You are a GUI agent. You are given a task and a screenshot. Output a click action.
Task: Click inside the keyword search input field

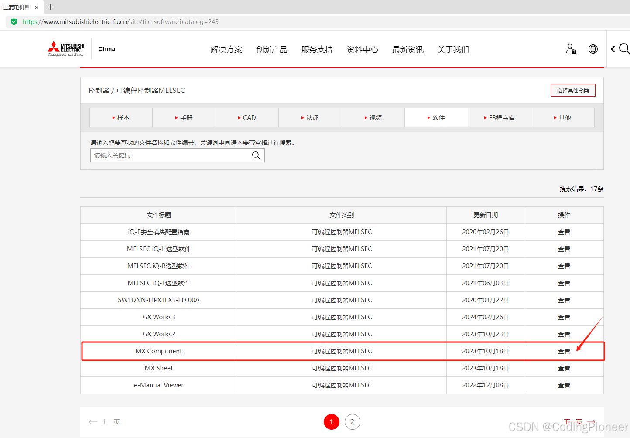170,155
